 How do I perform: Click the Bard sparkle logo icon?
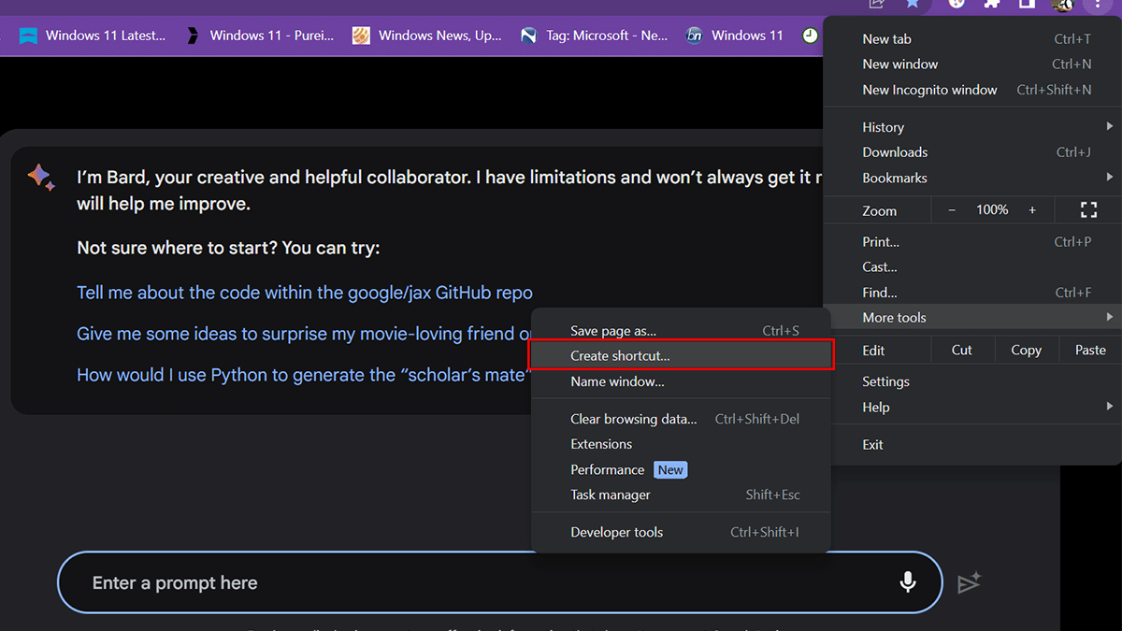point(41,177)
